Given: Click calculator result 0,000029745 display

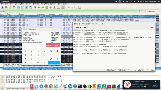Looking at the screenshot, I should [53, 45].
